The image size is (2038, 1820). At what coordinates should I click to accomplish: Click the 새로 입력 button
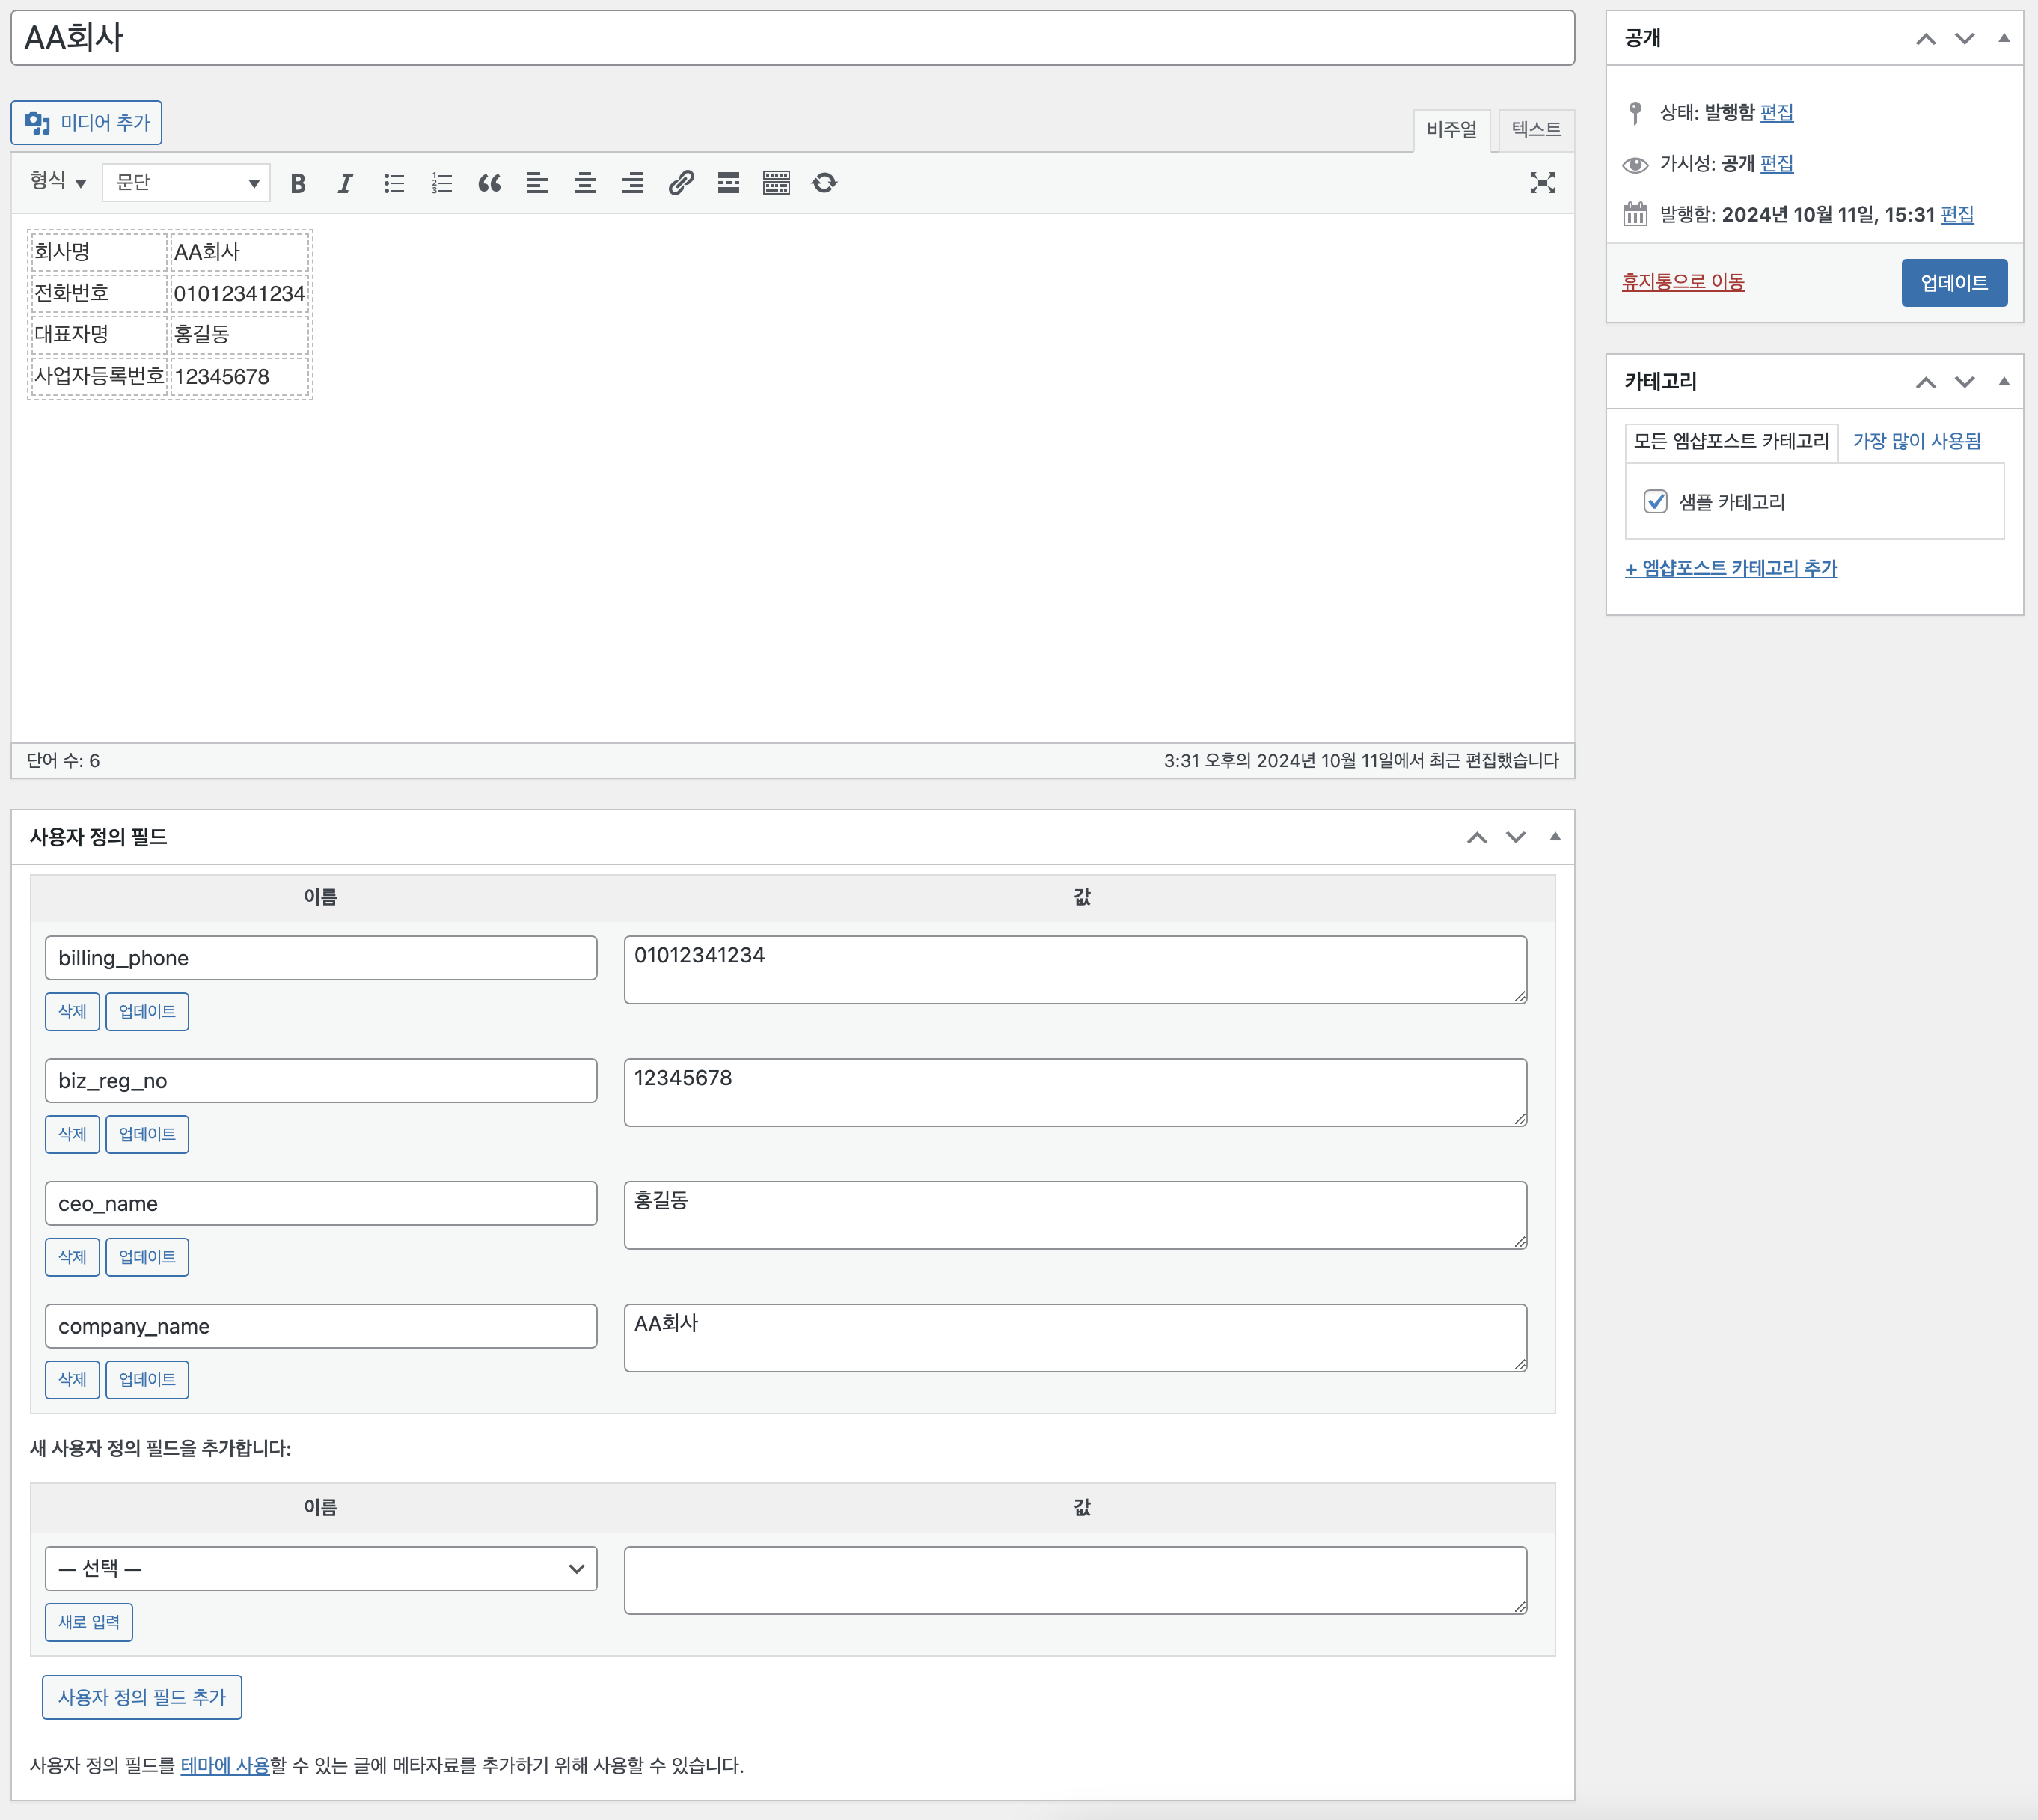click(x=89, y=1623)
